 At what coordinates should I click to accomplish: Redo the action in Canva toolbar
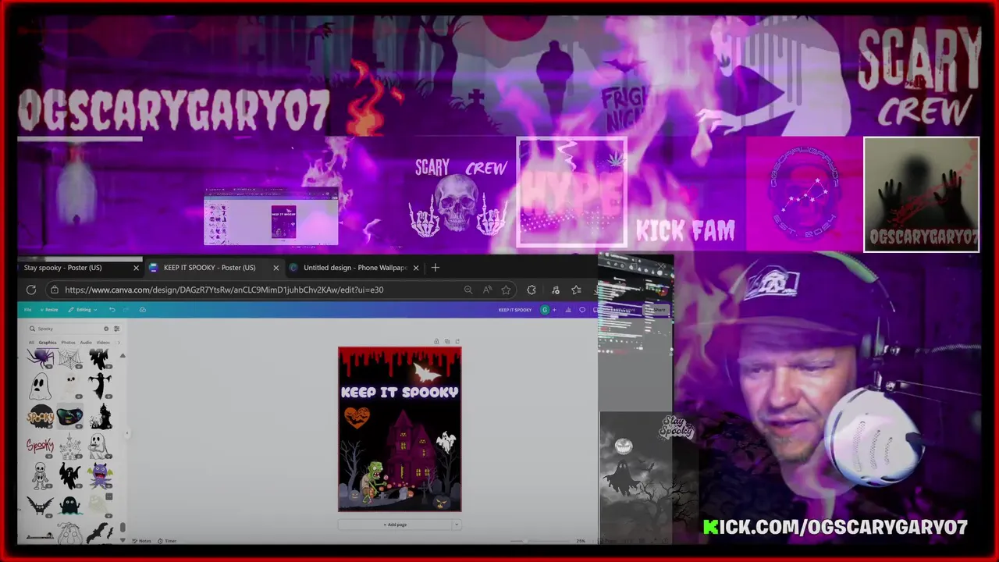126,310
